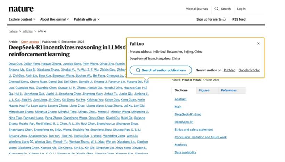Click author Fucong Dai
Image resolution: width=285 pixels, height=162 pixels.
tap(135, 82)
